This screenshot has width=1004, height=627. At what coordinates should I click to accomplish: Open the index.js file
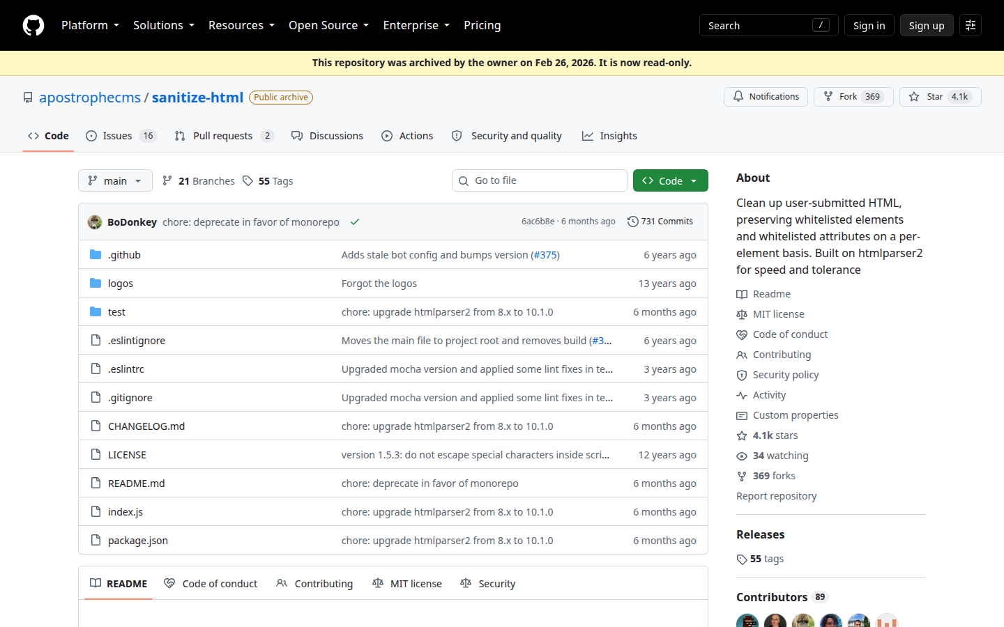pos(125,512)
